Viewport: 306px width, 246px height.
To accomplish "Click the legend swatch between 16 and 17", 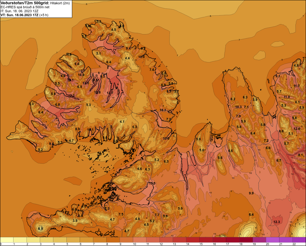I will 219,240.
